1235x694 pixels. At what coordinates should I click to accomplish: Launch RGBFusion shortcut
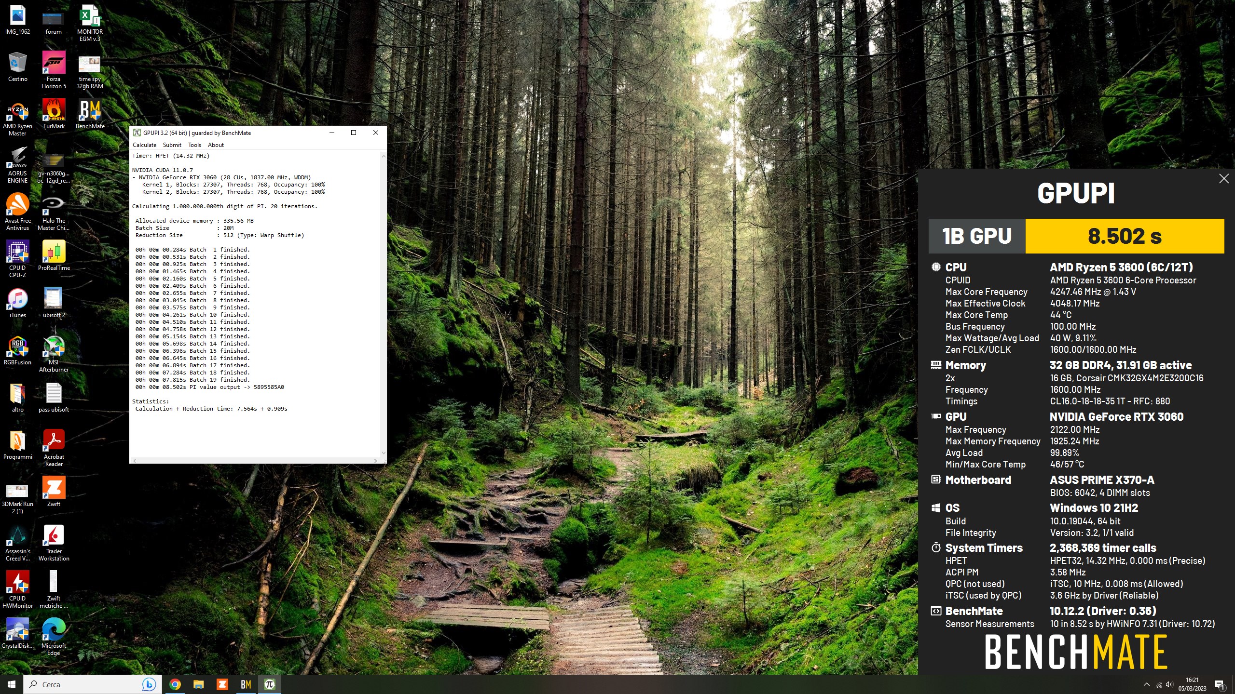pos(17,350)
